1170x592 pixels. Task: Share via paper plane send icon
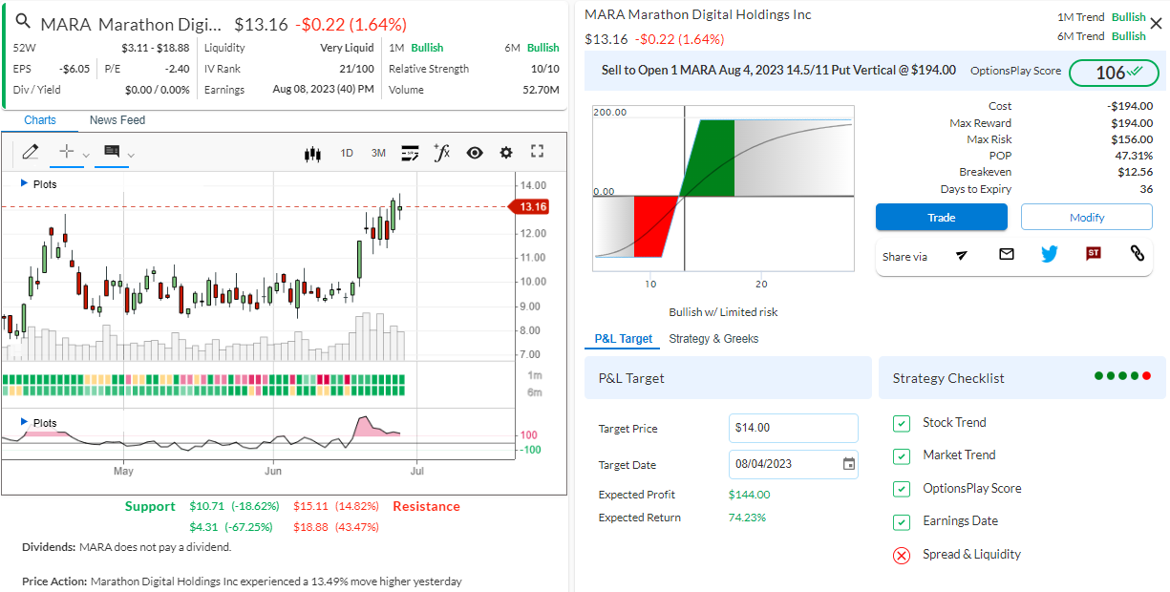coord(962,254)
